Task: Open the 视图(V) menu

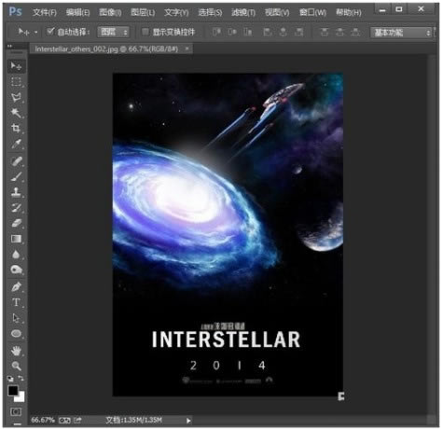Action: pos(277,12)
